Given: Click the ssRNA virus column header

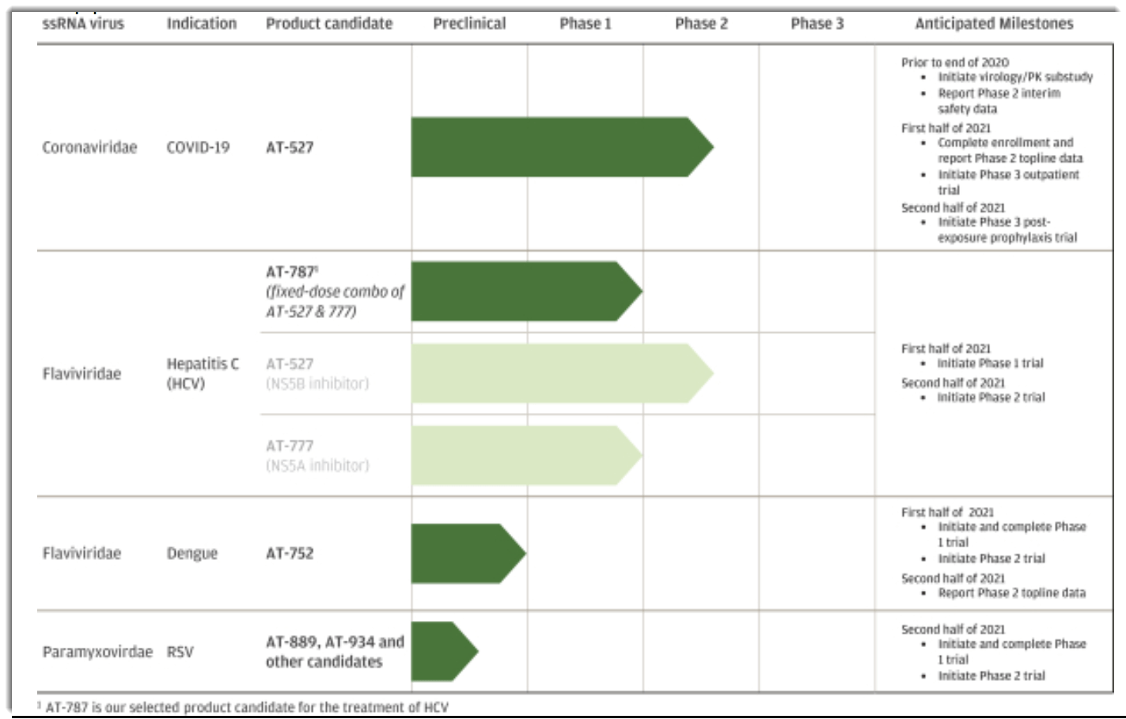Looking at the screenshot, I should pos(83,24).
